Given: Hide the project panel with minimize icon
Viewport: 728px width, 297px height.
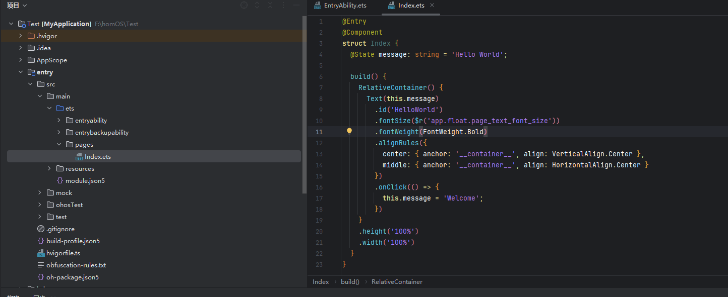Looking at the screenshot, I should click(296, 5).
